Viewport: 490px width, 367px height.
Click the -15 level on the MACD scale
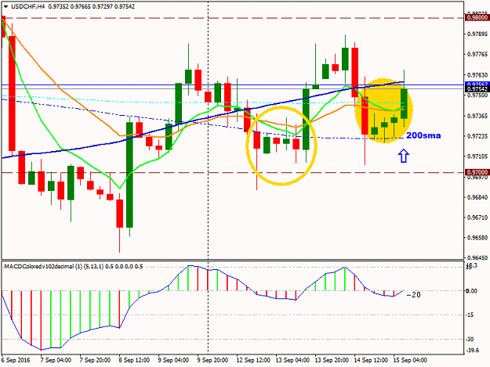(470, 315)
